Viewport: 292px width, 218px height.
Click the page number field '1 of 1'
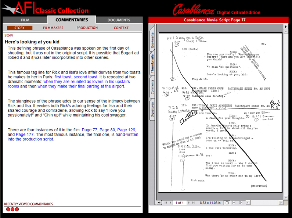click(180, 203)
